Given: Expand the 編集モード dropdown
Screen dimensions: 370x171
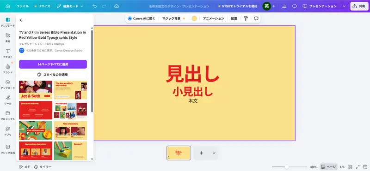Looking at the screenshot, I should [x=70, y=6].
